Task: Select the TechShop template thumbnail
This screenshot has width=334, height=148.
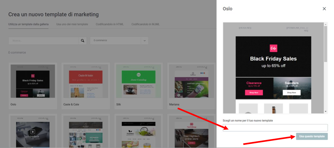Action: [x=192, y=131]
